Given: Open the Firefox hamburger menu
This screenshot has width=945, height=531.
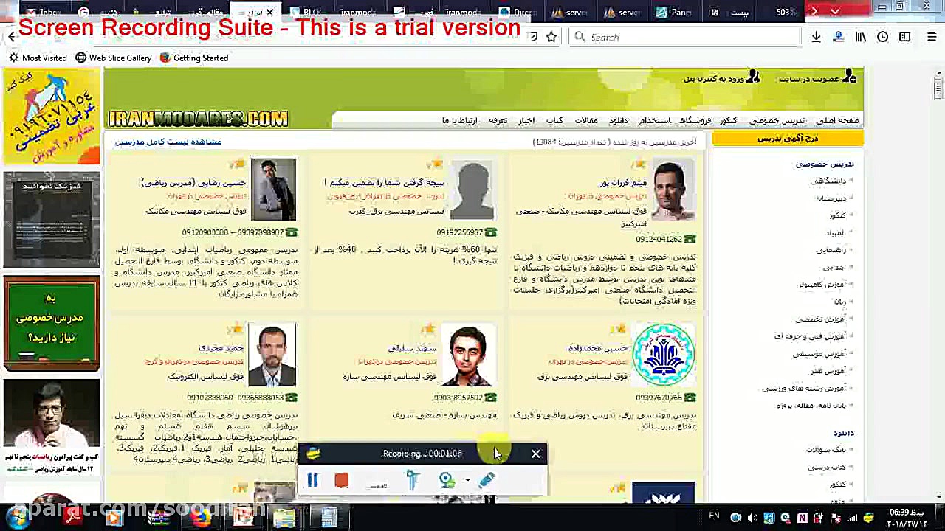Looking at the screenshot, I should [932, 36].
